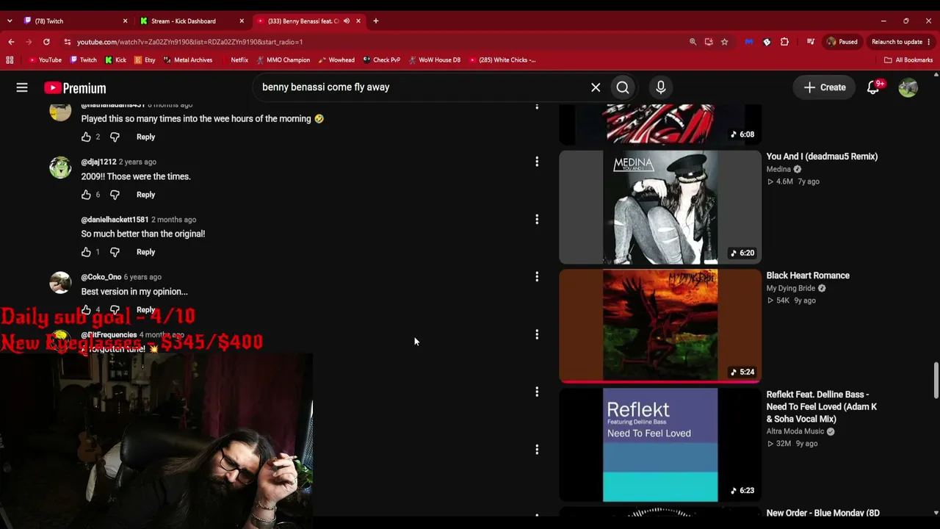The height and width of the screenshot is (529, 940).
Task: Clear the search box with the X
Action: coord(596,87)
